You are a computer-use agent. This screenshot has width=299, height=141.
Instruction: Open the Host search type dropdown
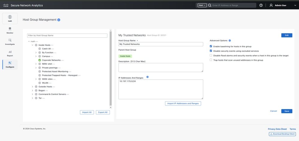coord(202,5)
